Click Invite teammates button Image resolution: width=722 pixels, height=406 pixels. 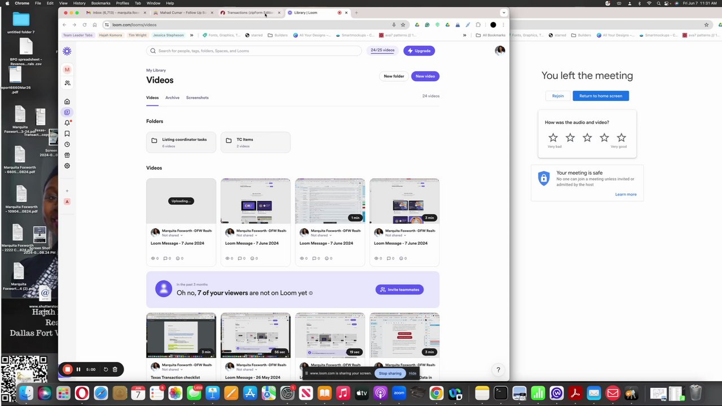399,290
